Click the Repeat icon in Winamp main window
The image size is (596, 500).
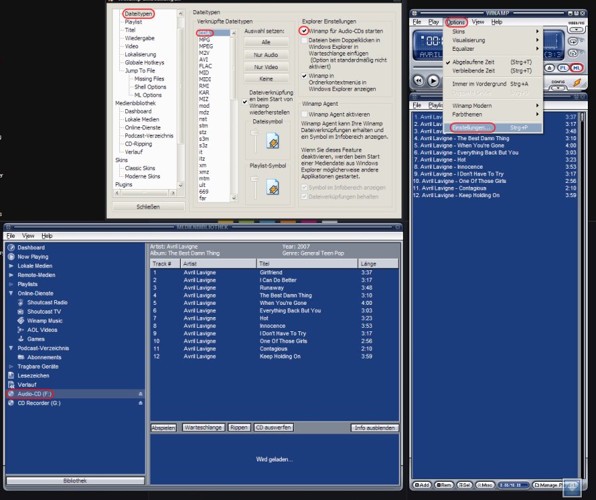pos(573,41)
